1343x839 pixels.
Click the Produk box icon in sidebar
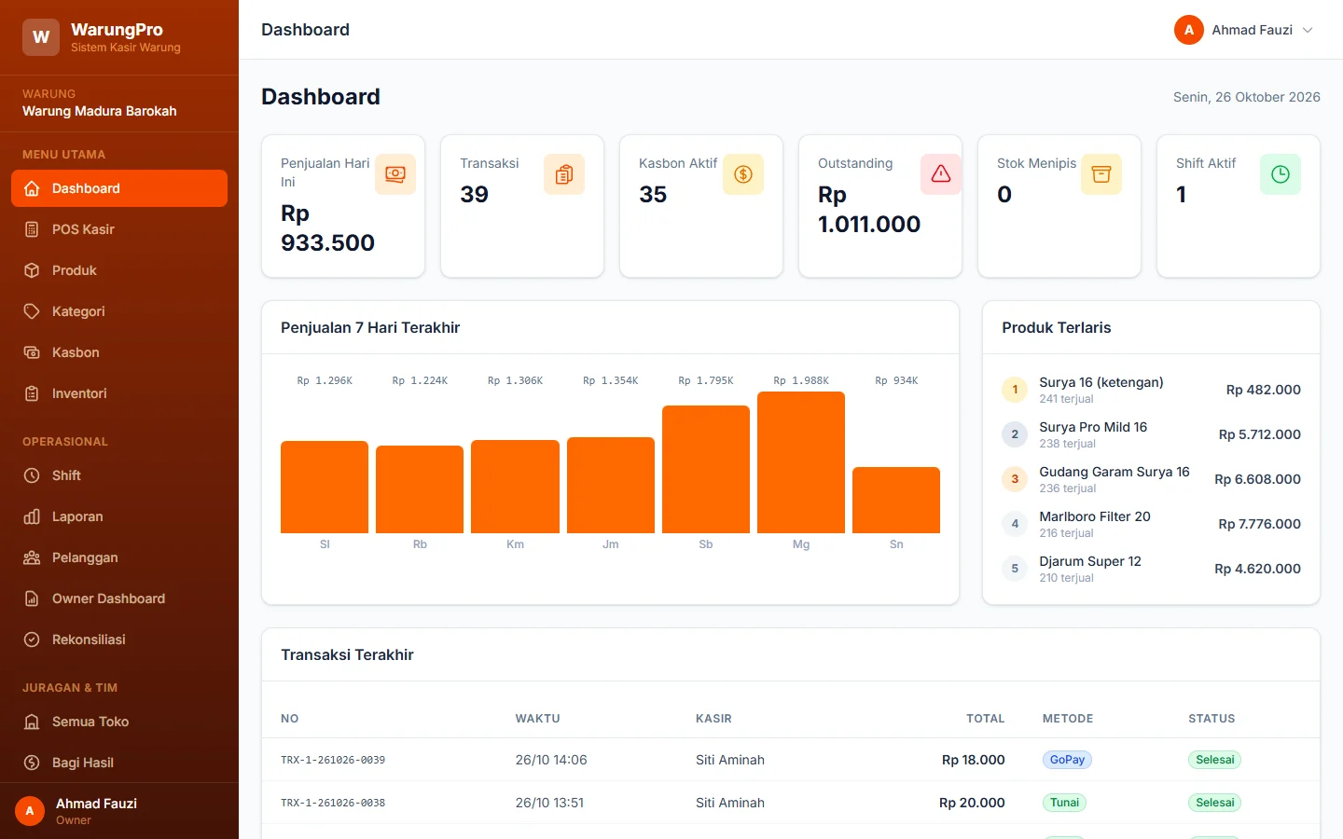click(32, 270)
